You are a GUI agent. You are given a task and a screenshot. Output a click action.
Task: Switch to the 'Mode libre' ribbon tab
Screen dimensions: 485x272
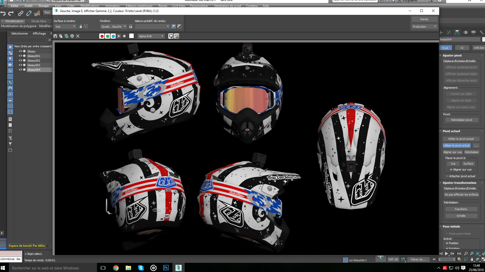[39, 21]
